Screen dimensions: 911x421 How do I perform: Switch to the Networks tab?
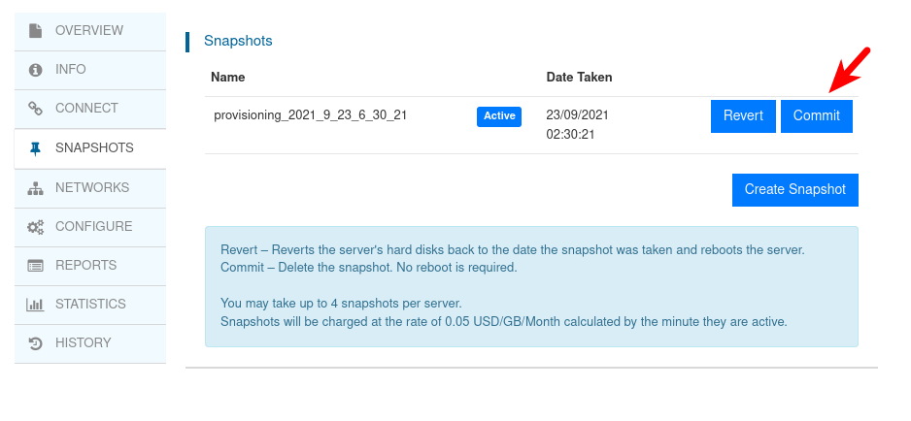92,187
